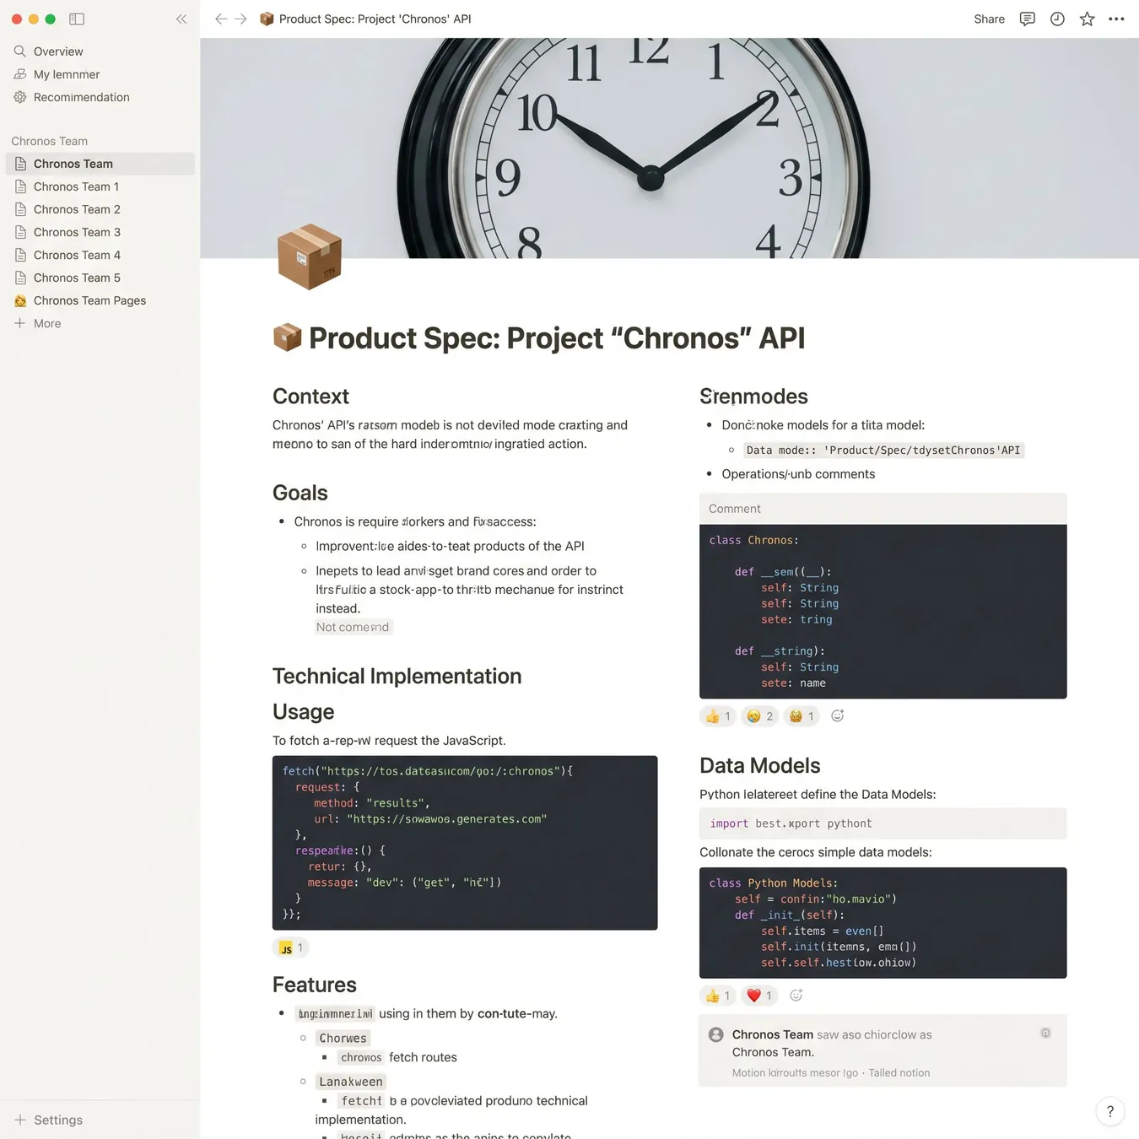Click the Chronos Team section label in sidebar

pyautogui.click(x=50, y=141)
